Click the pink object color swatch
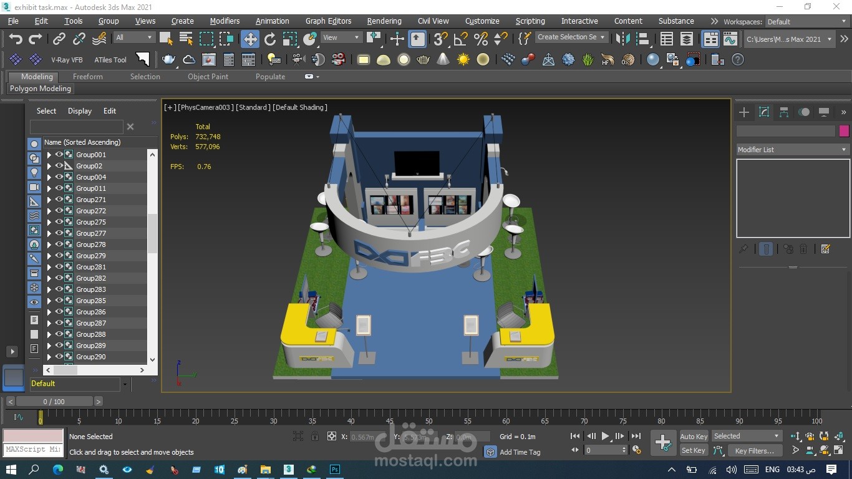852x479 pixels. pos(844,131)
